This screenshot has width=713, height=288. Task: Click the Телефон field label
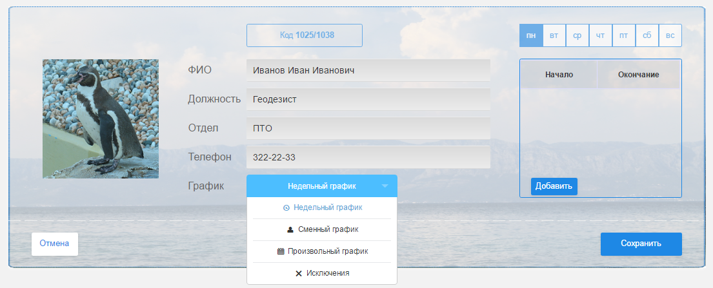210,157
